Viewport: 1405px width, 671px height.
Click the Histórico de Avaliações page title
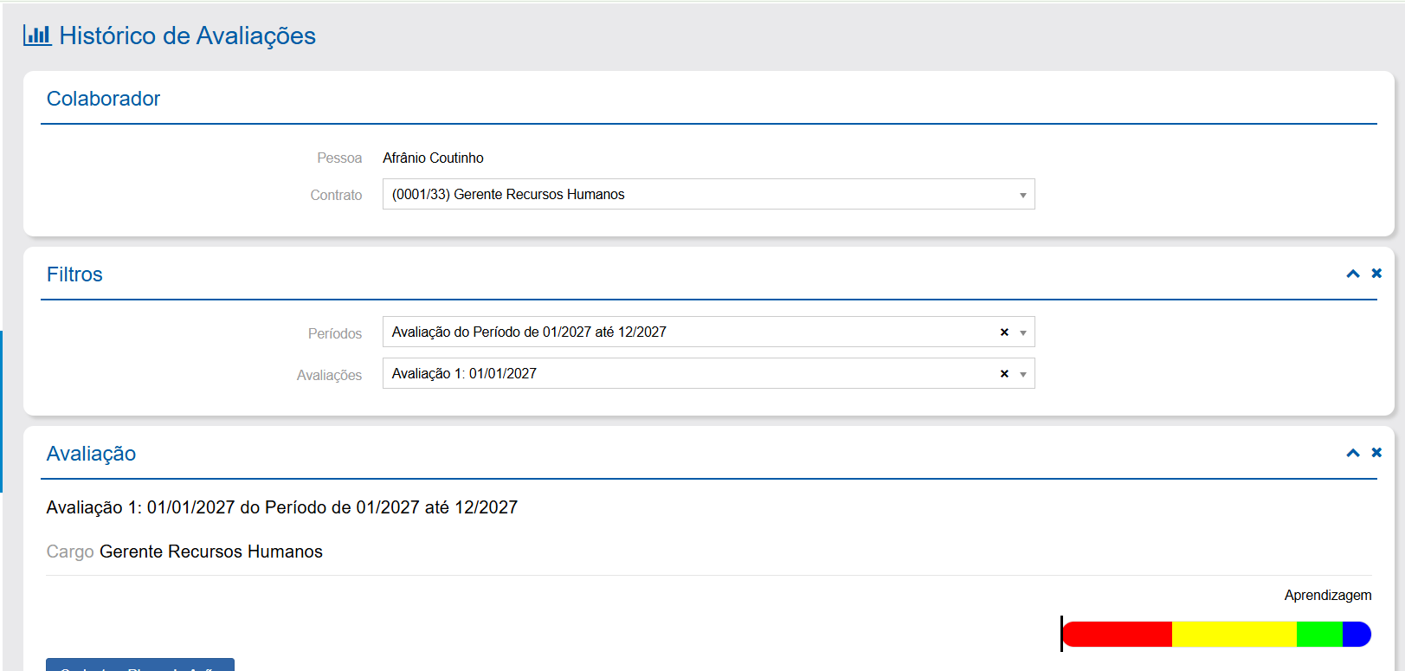coord(187,35)
